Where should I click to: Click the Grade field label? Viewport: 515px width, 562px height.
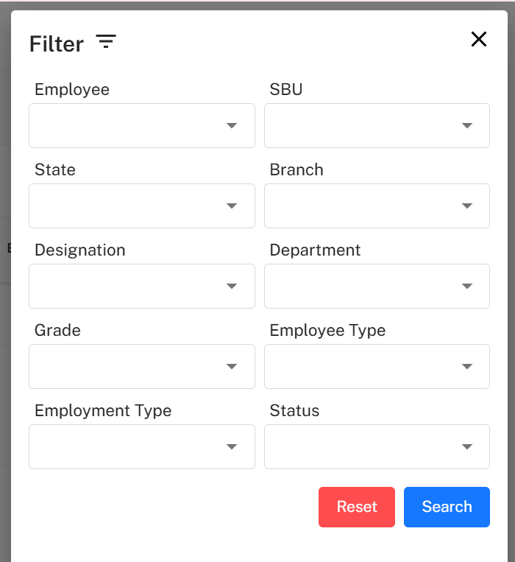[x=57, y=330]
